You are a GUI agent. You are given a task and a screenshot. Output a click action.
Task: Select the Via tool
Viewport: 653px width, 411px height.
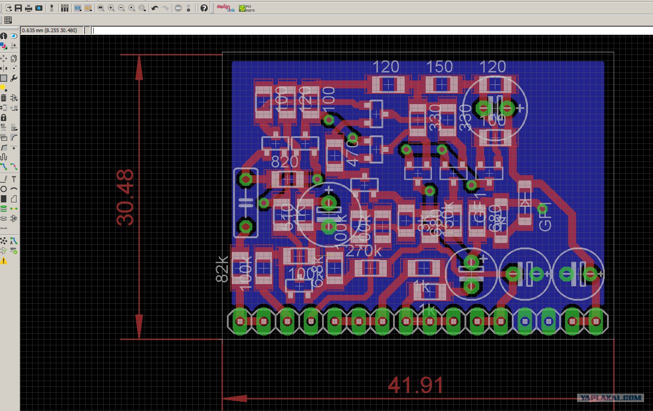point(4,209)
